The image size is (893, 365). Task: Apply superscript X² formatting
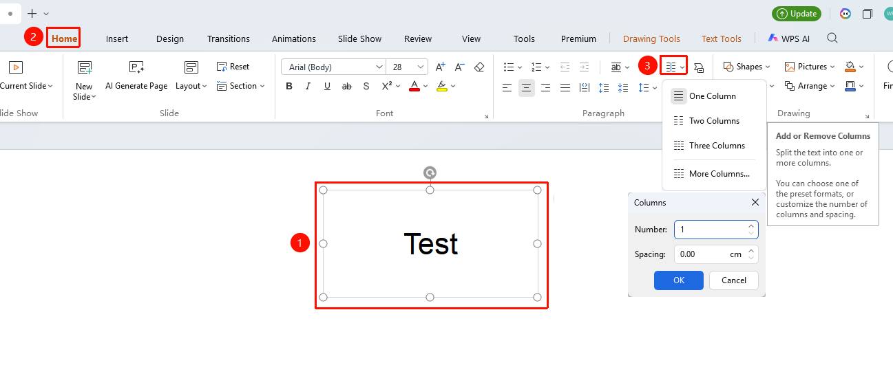pos(387,87)
